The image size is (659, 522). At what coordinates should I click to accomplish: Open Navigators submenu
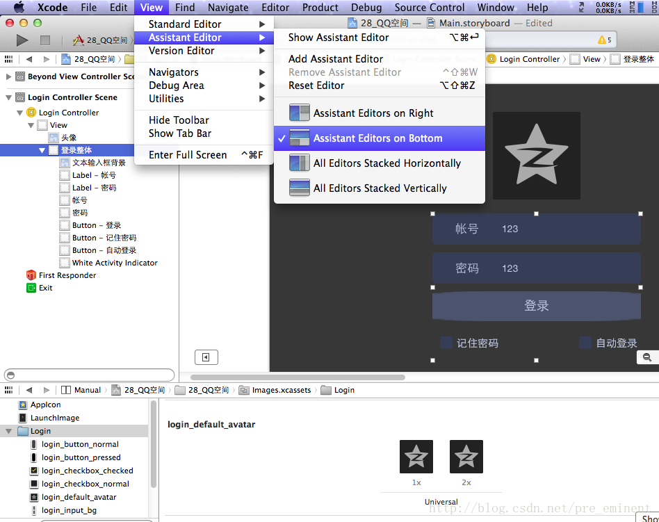pos(204,72)
